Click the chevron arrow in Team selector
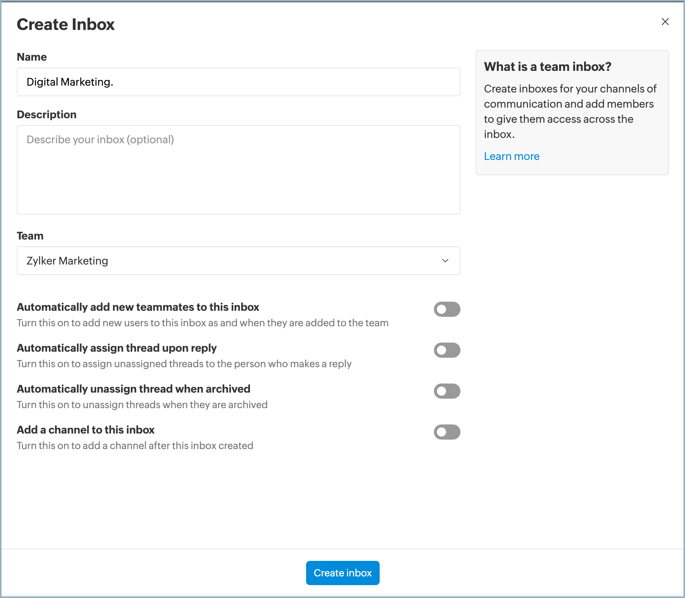Screen dimensions: 685x598 point(445,261)
